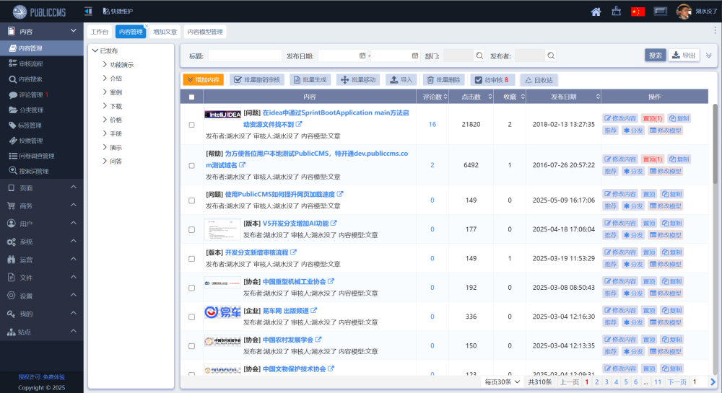722x393 pixels.
Task: Open the 回收站 recycle bin
Action: coord(539,80)
